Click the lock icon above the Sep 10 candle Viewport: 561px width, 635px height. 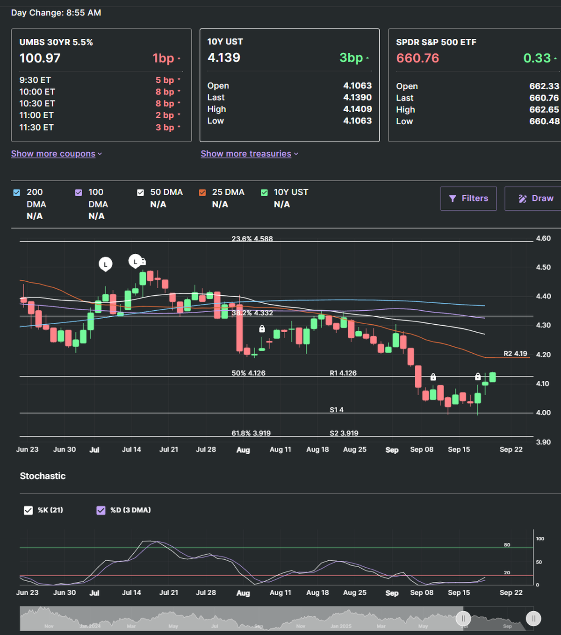[433, 377]
